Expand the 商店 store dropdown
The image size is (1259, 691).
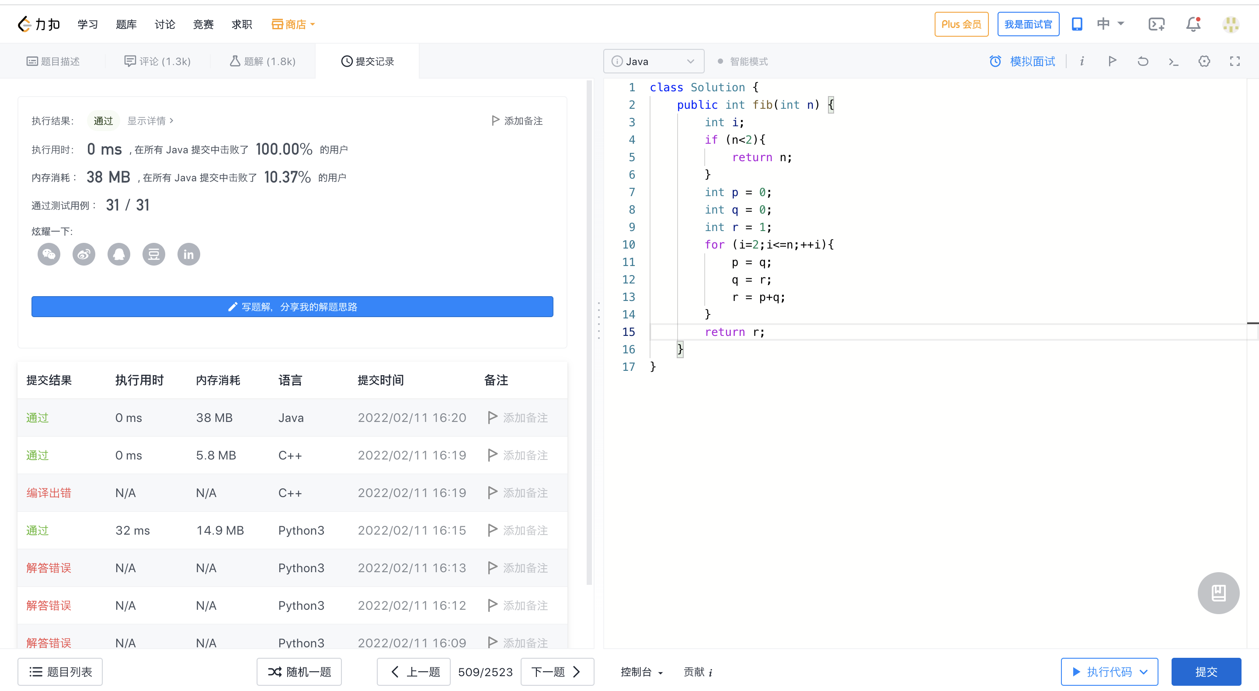pyautogui.click(x=293, y=24)
